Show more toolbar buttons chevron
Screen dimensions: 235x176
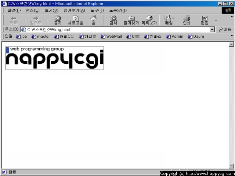(x=232, y=16)
